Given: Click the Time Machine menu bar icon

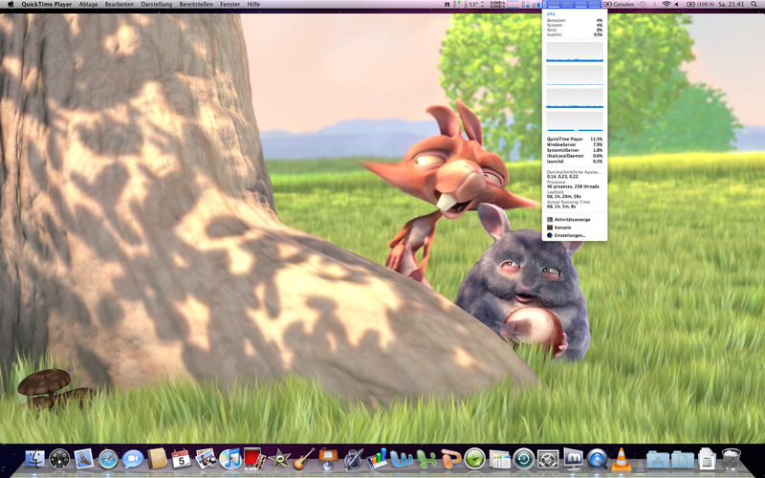Looking at the screenshot, I should tap(643, 5).
